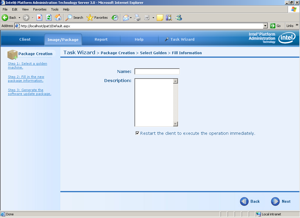Screen dimensions: 300x218
Task: Click the Intel logo
Action: (287, 38)
